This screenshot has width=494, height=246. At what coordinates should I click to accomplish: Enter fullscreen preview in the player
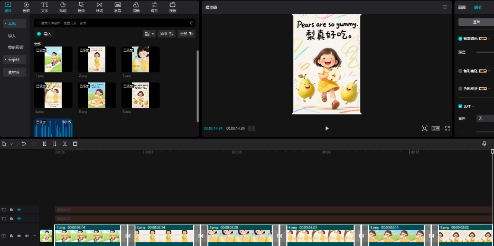tap(448, 128)
